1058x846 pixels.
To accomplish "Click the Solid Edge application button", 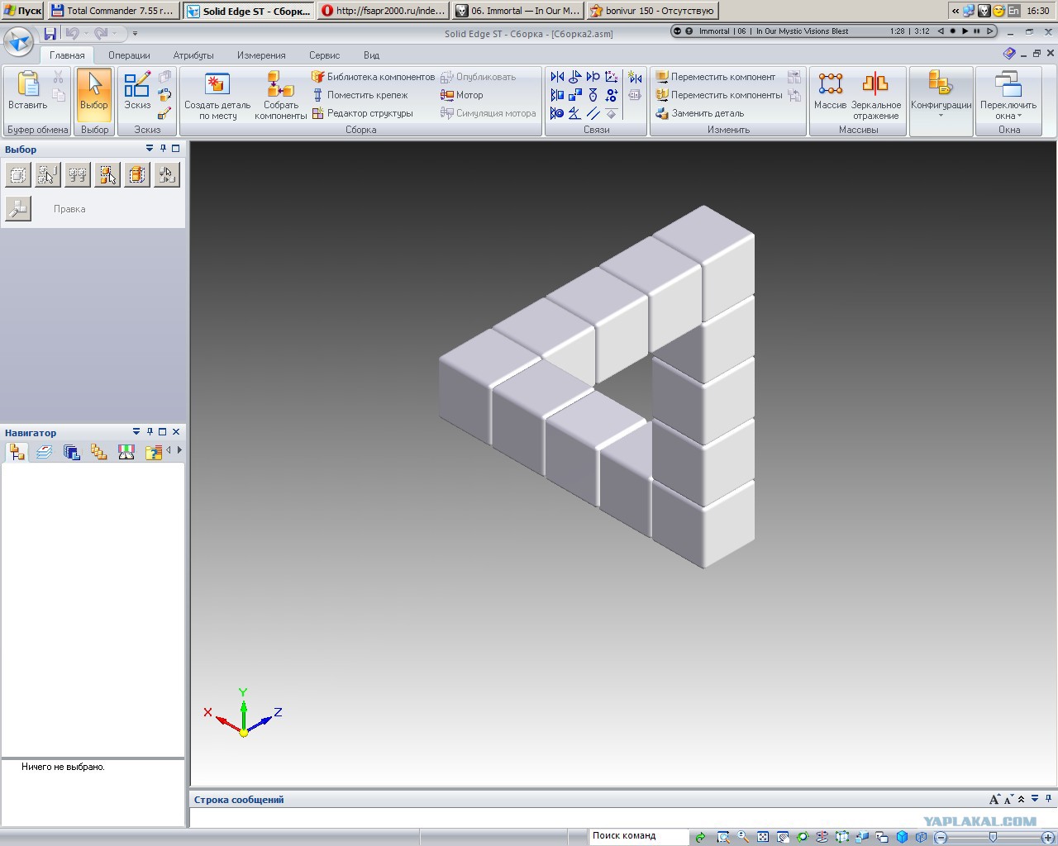I will click(19, 40).
